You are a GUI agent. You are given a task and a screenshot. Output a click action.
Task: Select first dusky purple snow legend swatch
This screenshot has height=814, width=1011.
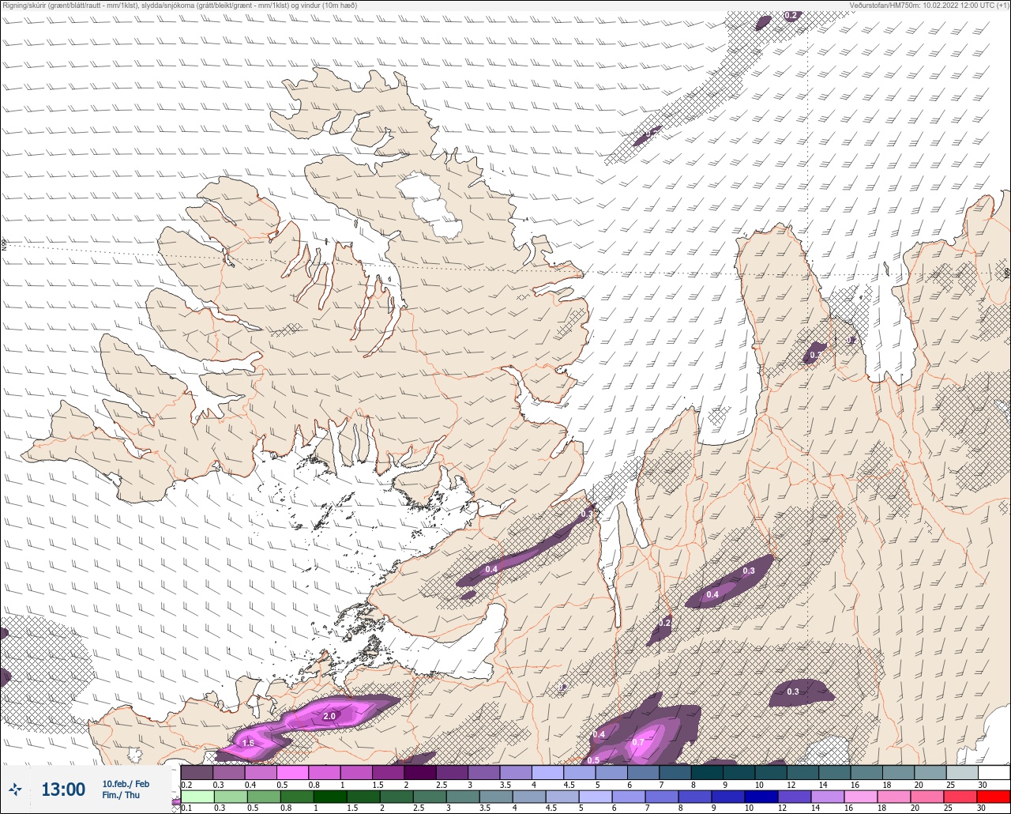tap(197, 772)
